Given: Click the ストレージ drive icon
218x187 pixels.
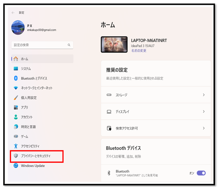Looking at the screenshot, I should click(x=109, y=95).
